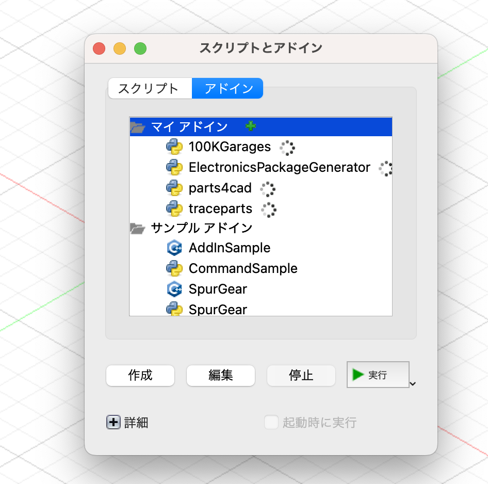The image size is (488, 484).
Task: Select the Python icon beside parts4cad
Action: point(174,188)
